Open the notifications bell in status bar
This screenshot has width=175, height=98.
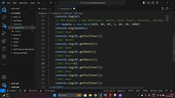[x=171, y=91]
